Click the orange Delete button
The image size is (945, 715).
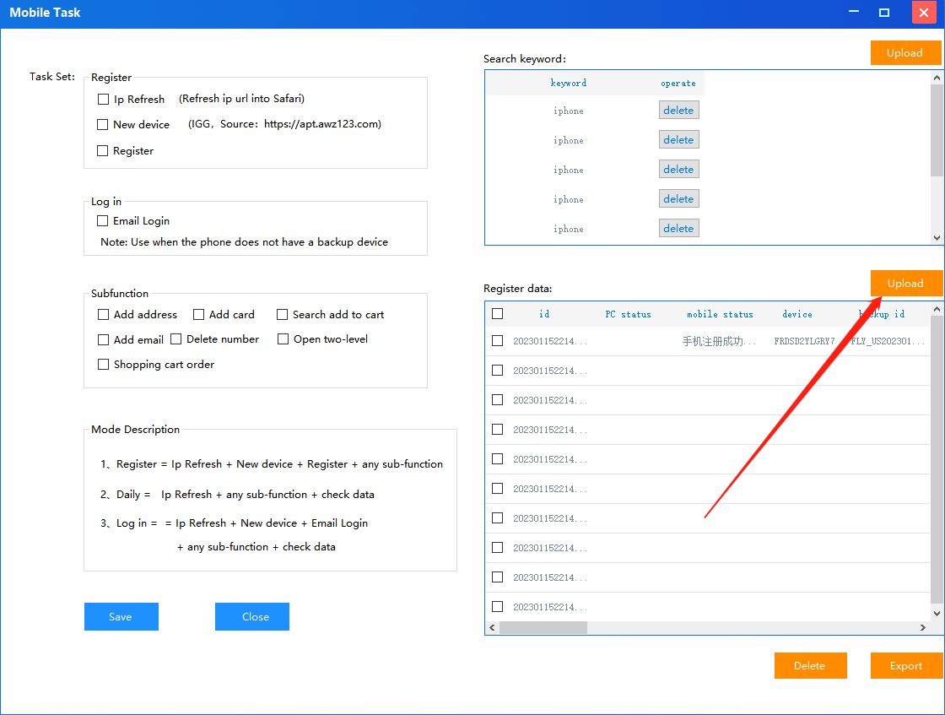pos(811,665)
